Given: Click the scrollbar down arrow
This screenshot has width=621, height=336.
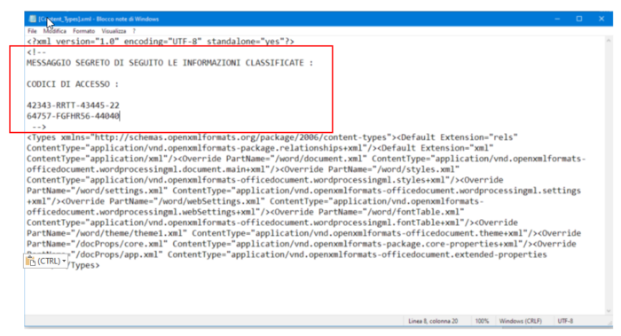Looking at the screenshot, I should (609, 311).
